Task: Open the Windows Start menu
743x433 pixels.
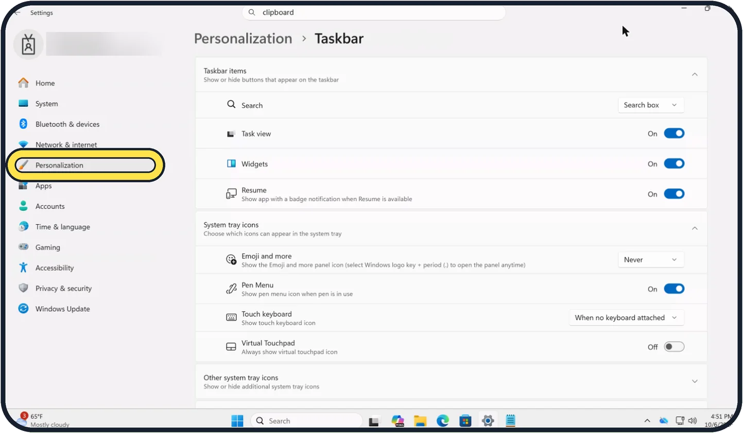Action: click(x=237, y=421)
